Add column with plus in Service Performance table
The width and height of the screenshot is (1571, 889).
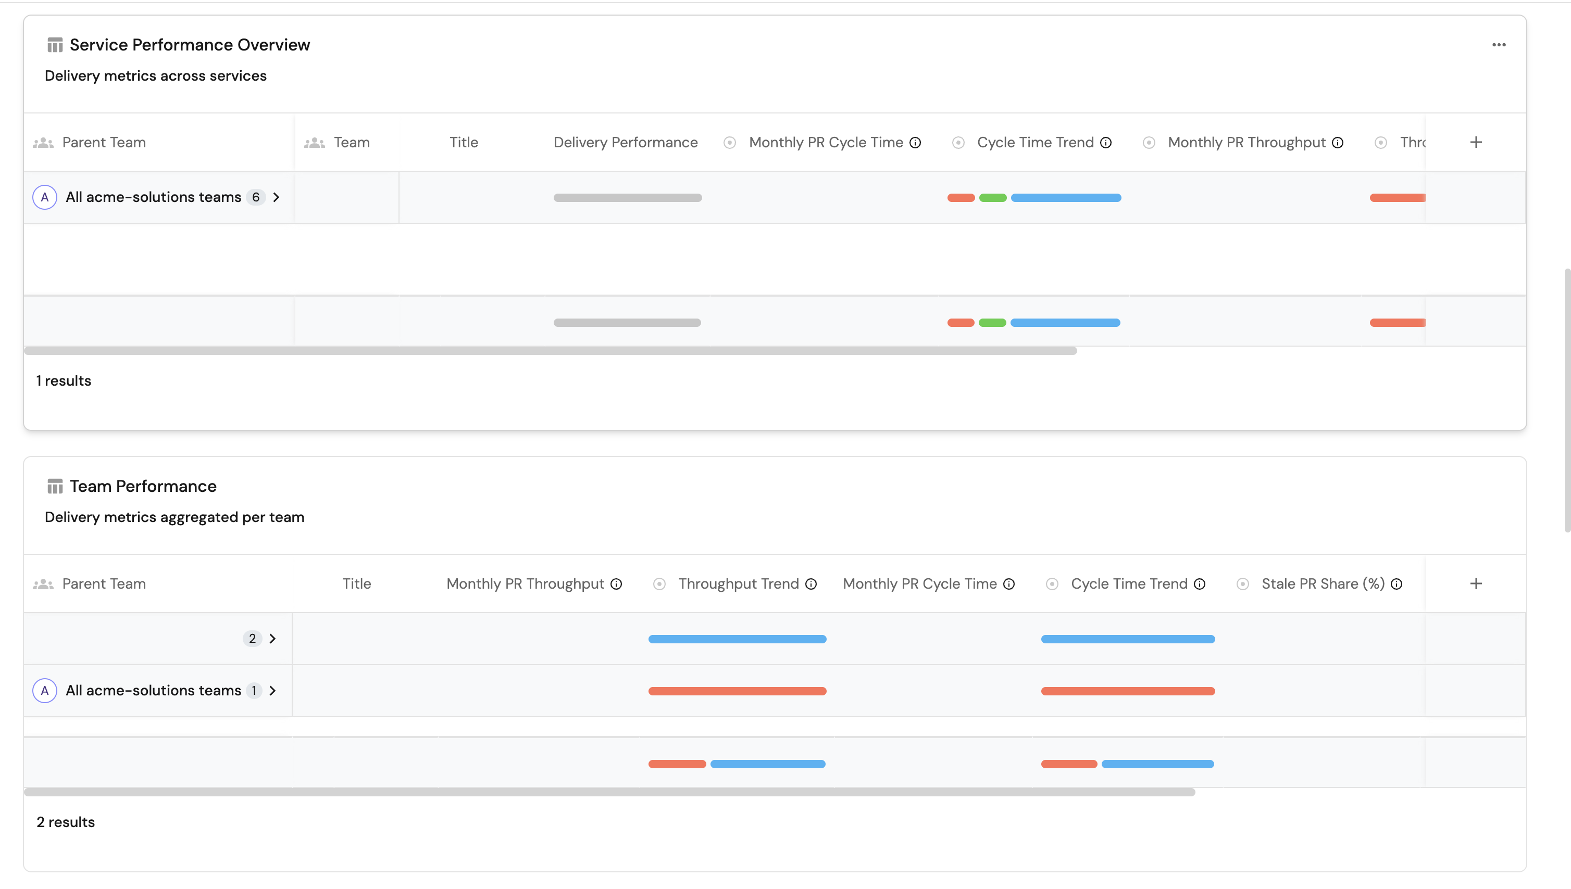click(1476, 142)
